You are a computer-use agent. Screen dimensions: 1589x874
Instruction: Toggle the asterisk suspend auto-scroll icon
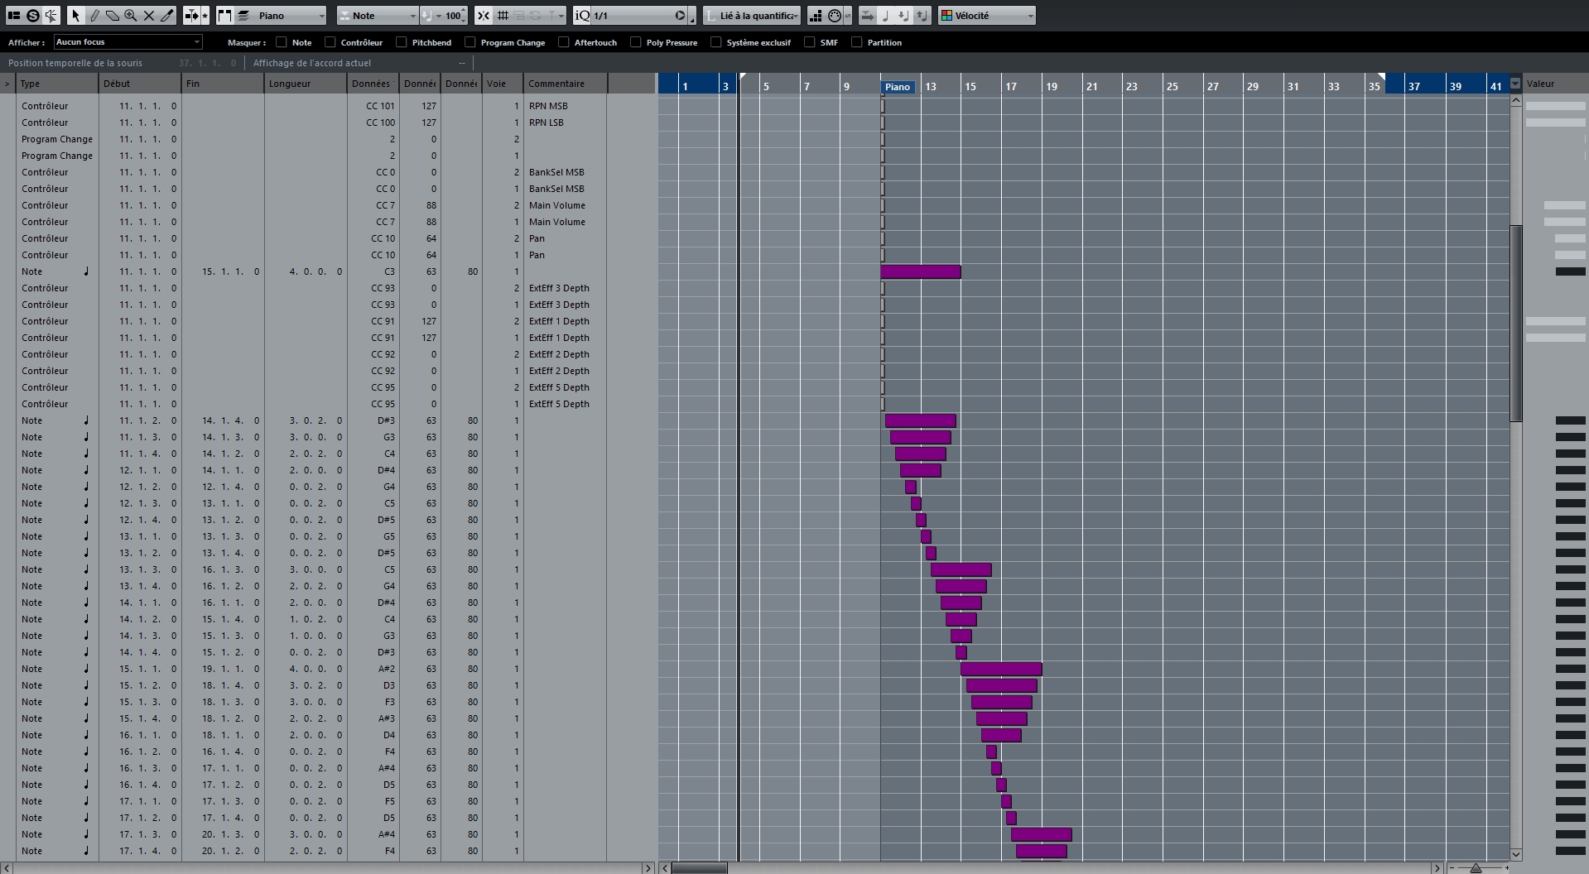pos(205,15)
